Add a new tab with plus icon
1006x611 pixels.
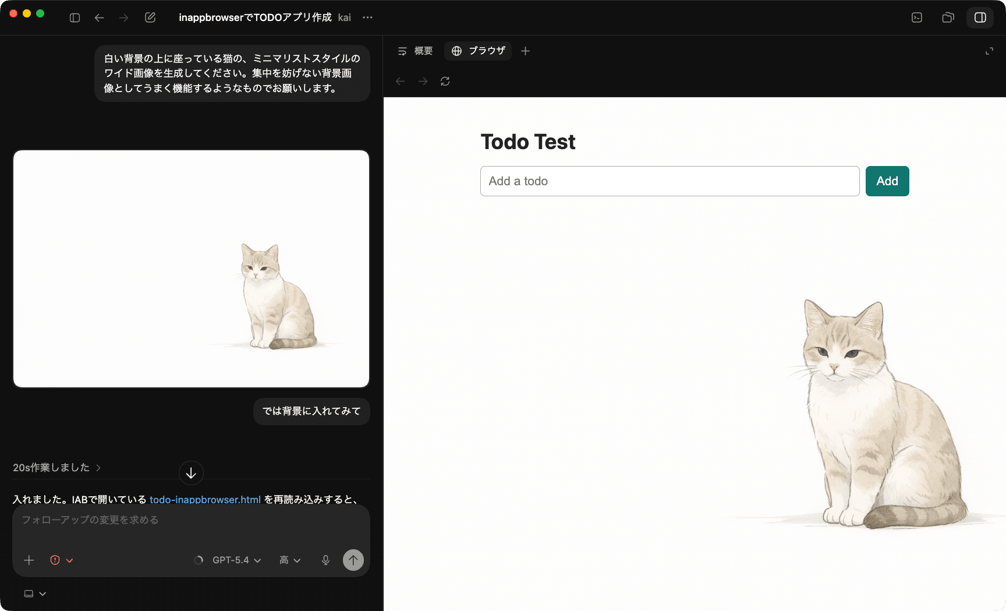tap(525, 51)
